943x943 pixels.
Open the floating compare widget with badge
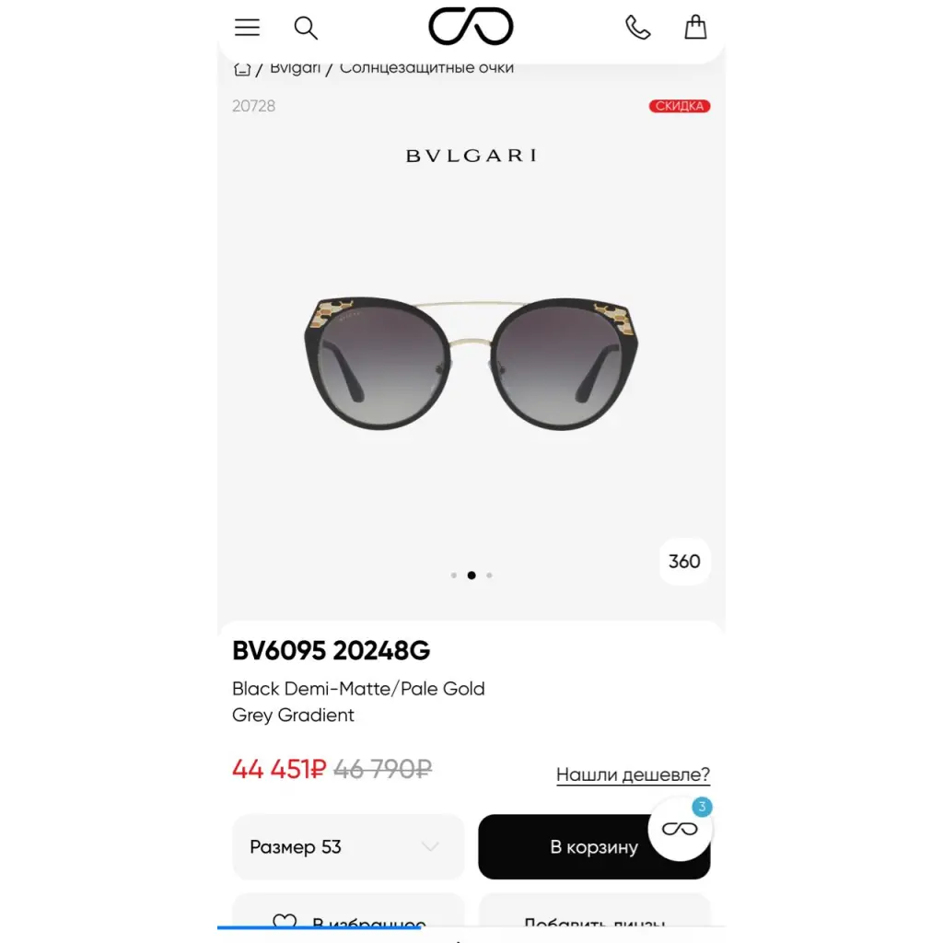681,829
